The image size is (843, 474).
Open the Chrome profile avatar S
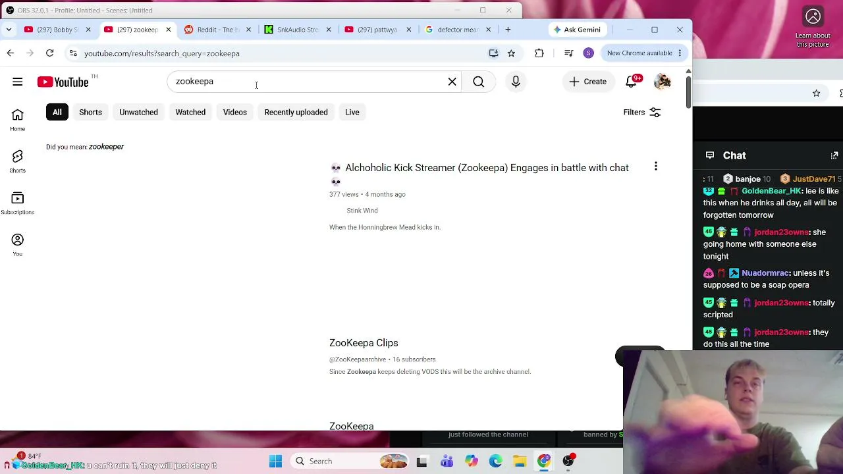click(x=589, y=53)
